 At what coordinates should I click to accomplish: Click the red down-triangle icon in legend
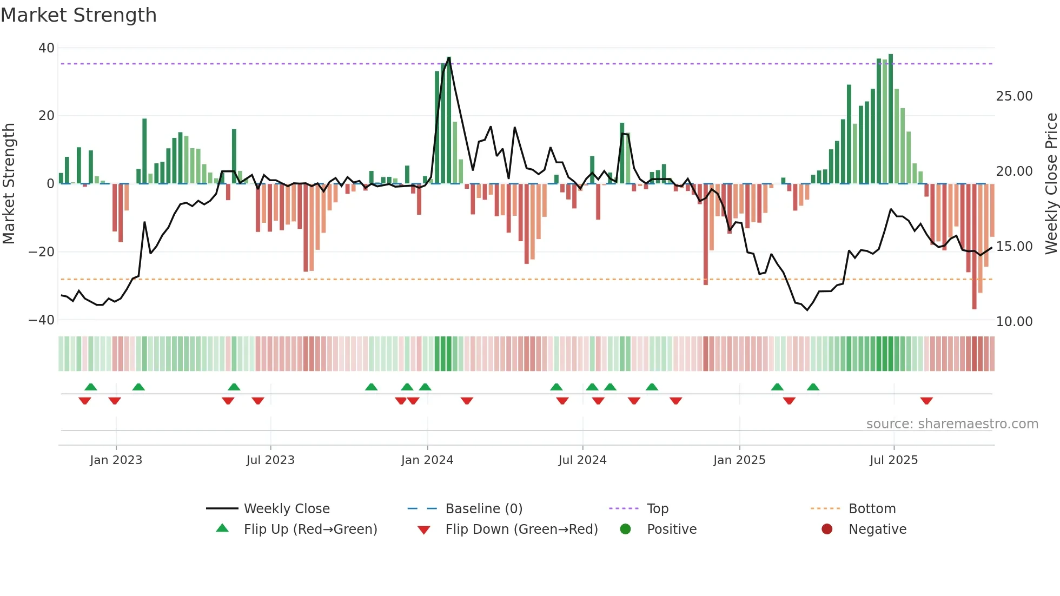click(424, 530)
